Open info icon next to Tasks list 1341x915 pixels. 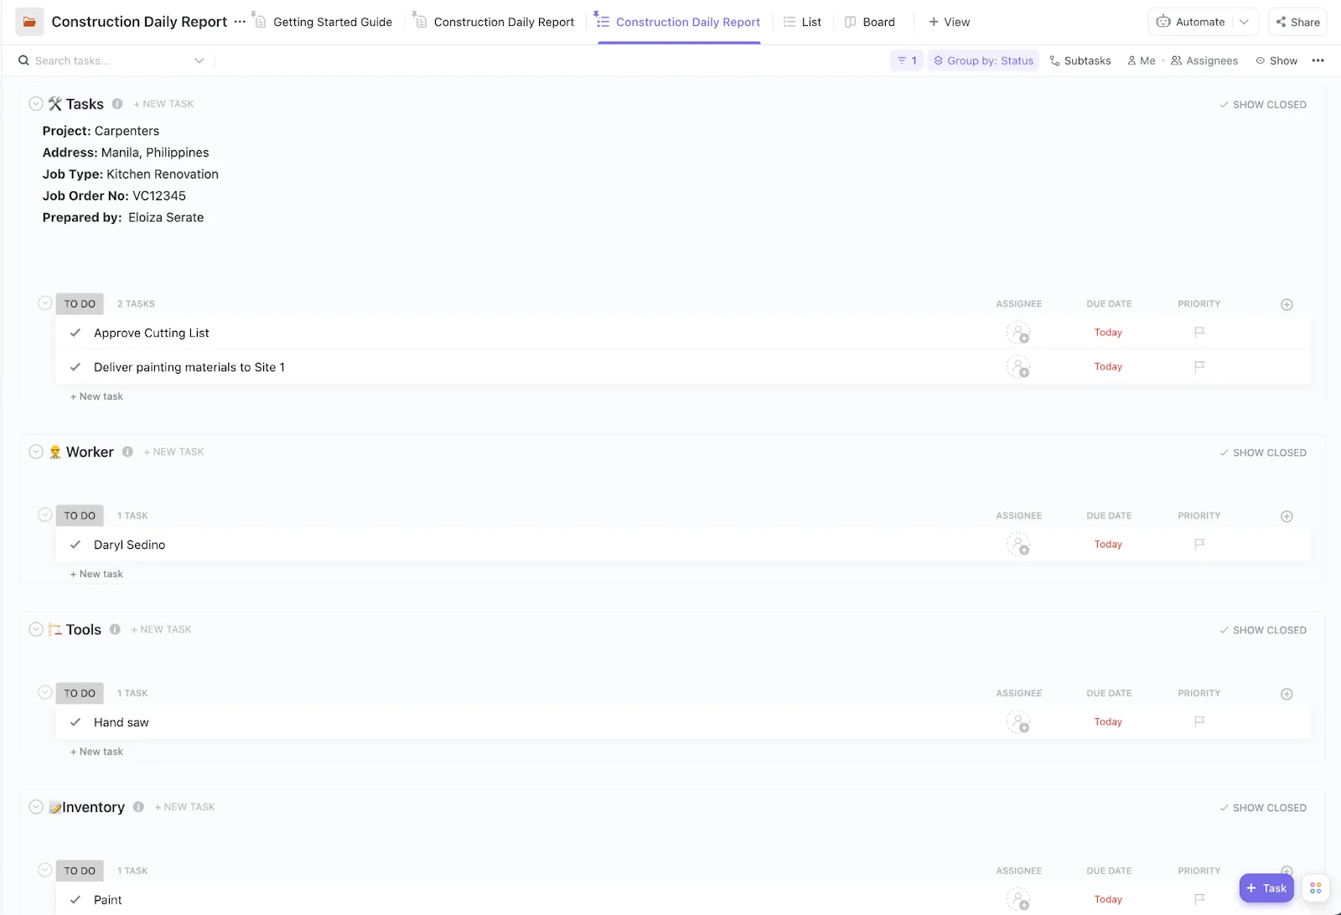117,104
